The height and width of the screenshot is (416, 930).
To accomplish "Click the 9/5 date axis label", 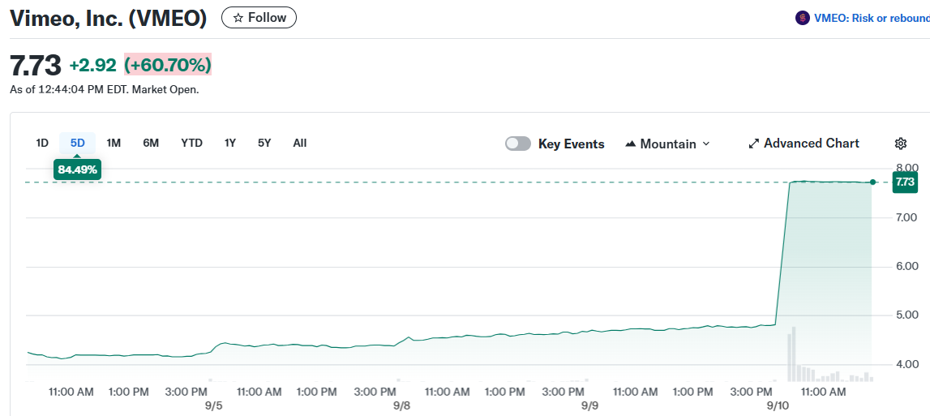I will tap(213, 406).
